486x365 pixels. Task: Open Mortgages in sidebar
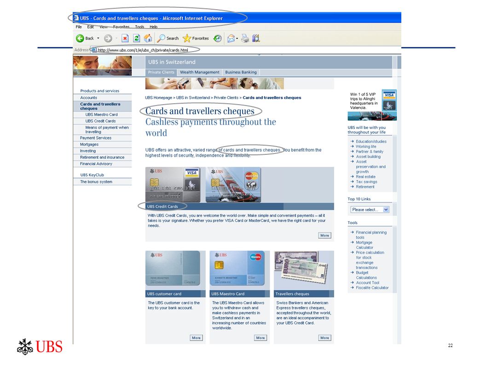[x=89, y=144]
